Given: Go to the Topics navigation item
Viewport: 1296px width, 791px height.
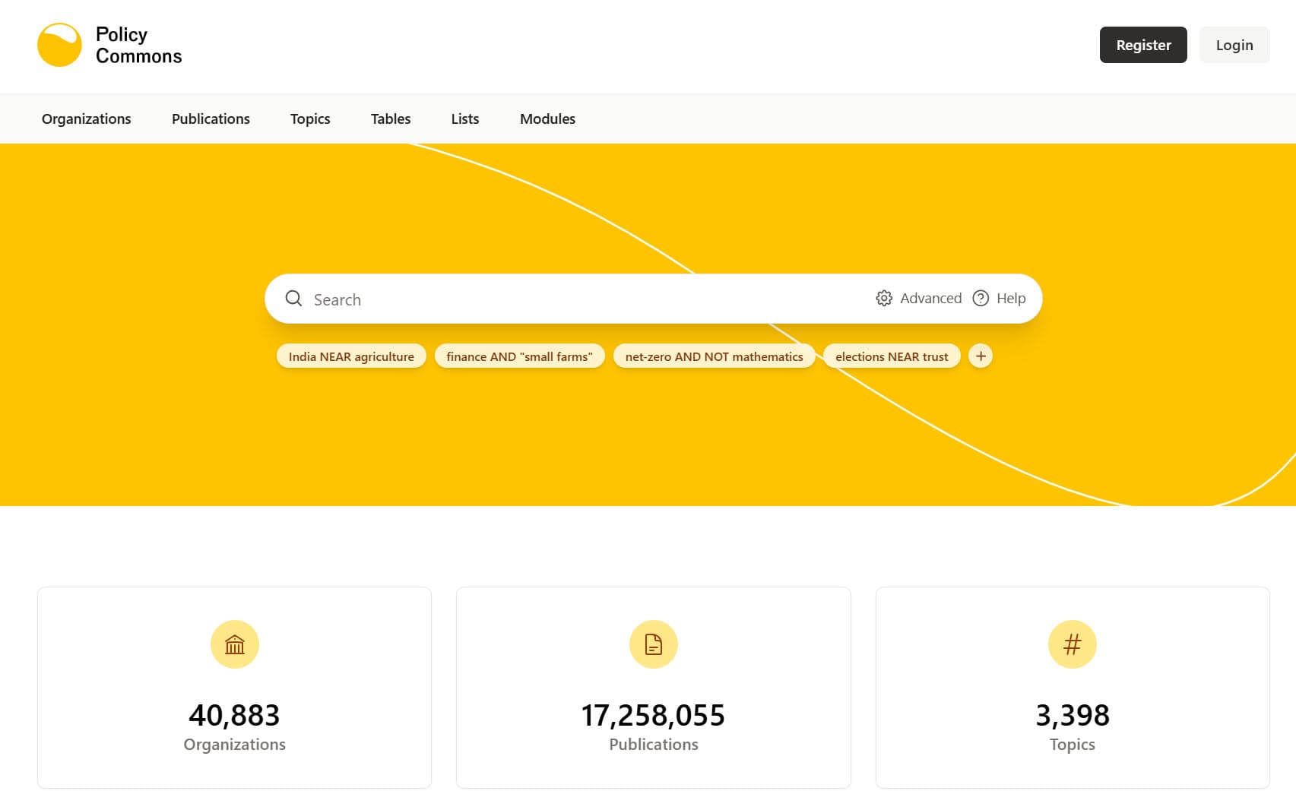Looking at the screenshot, I should 310,119.
